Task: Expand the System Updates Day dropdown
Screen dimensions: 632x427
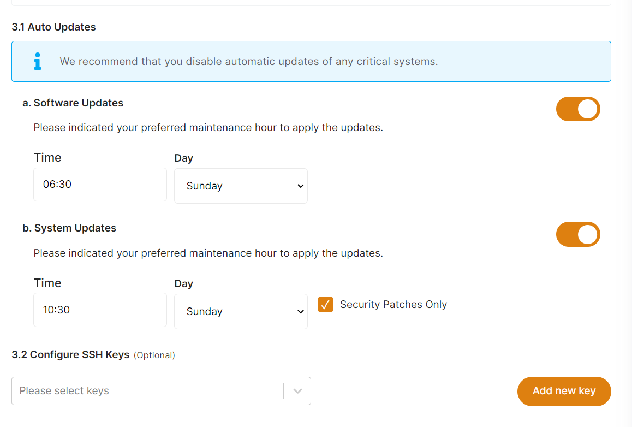Action: click(x=241, y=312)
